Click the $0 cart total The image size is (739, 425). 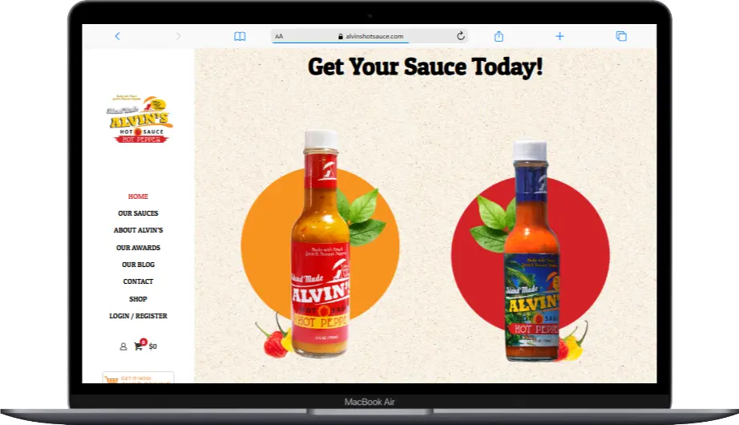tap(153, 346)
